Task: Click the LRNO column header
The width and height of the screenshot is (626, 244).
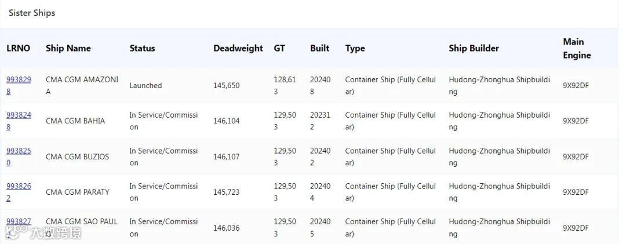Action: 19,48
